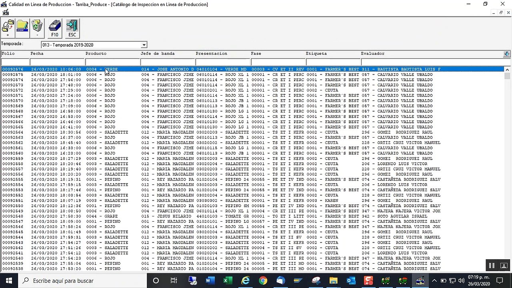Click the Presentacion filter input field
The height and width of the screenshot is (288, 512).
[223, 62]
